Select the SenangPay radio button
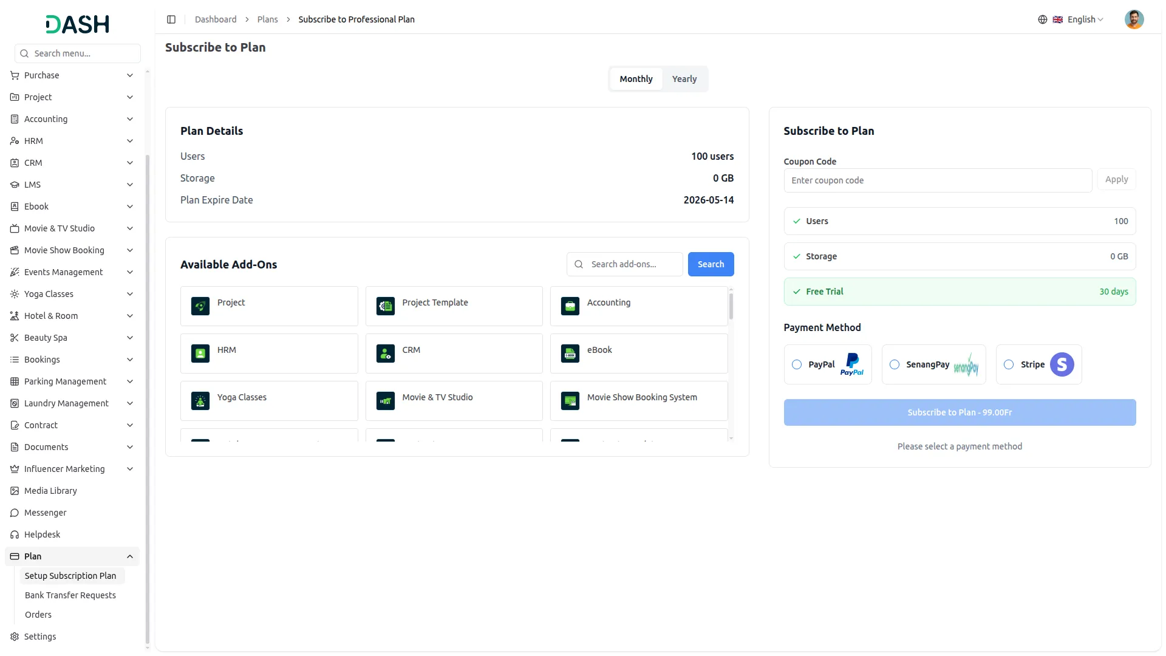The width and height of the screenshot is (1166, 656). click(895, 364)
